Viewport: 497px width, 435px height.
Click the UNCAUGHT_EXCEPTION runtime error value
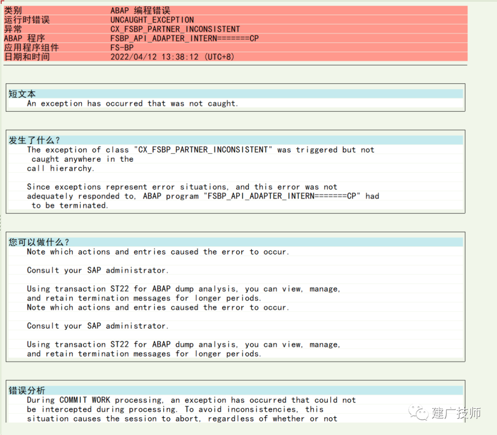(x=152, y=20)
